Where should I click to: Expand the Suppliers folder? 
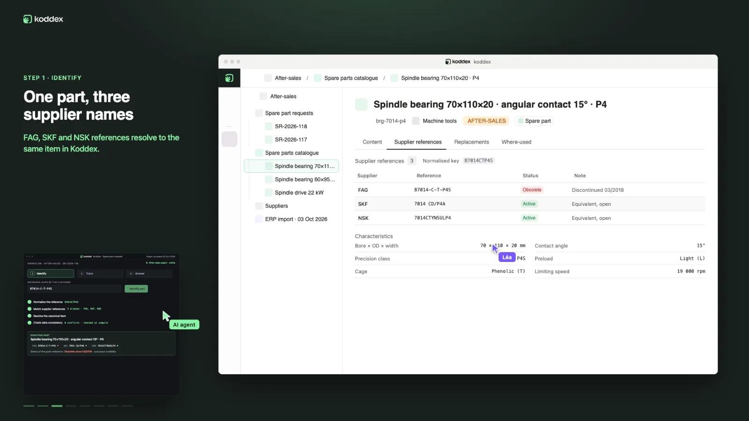pos(272,206)
